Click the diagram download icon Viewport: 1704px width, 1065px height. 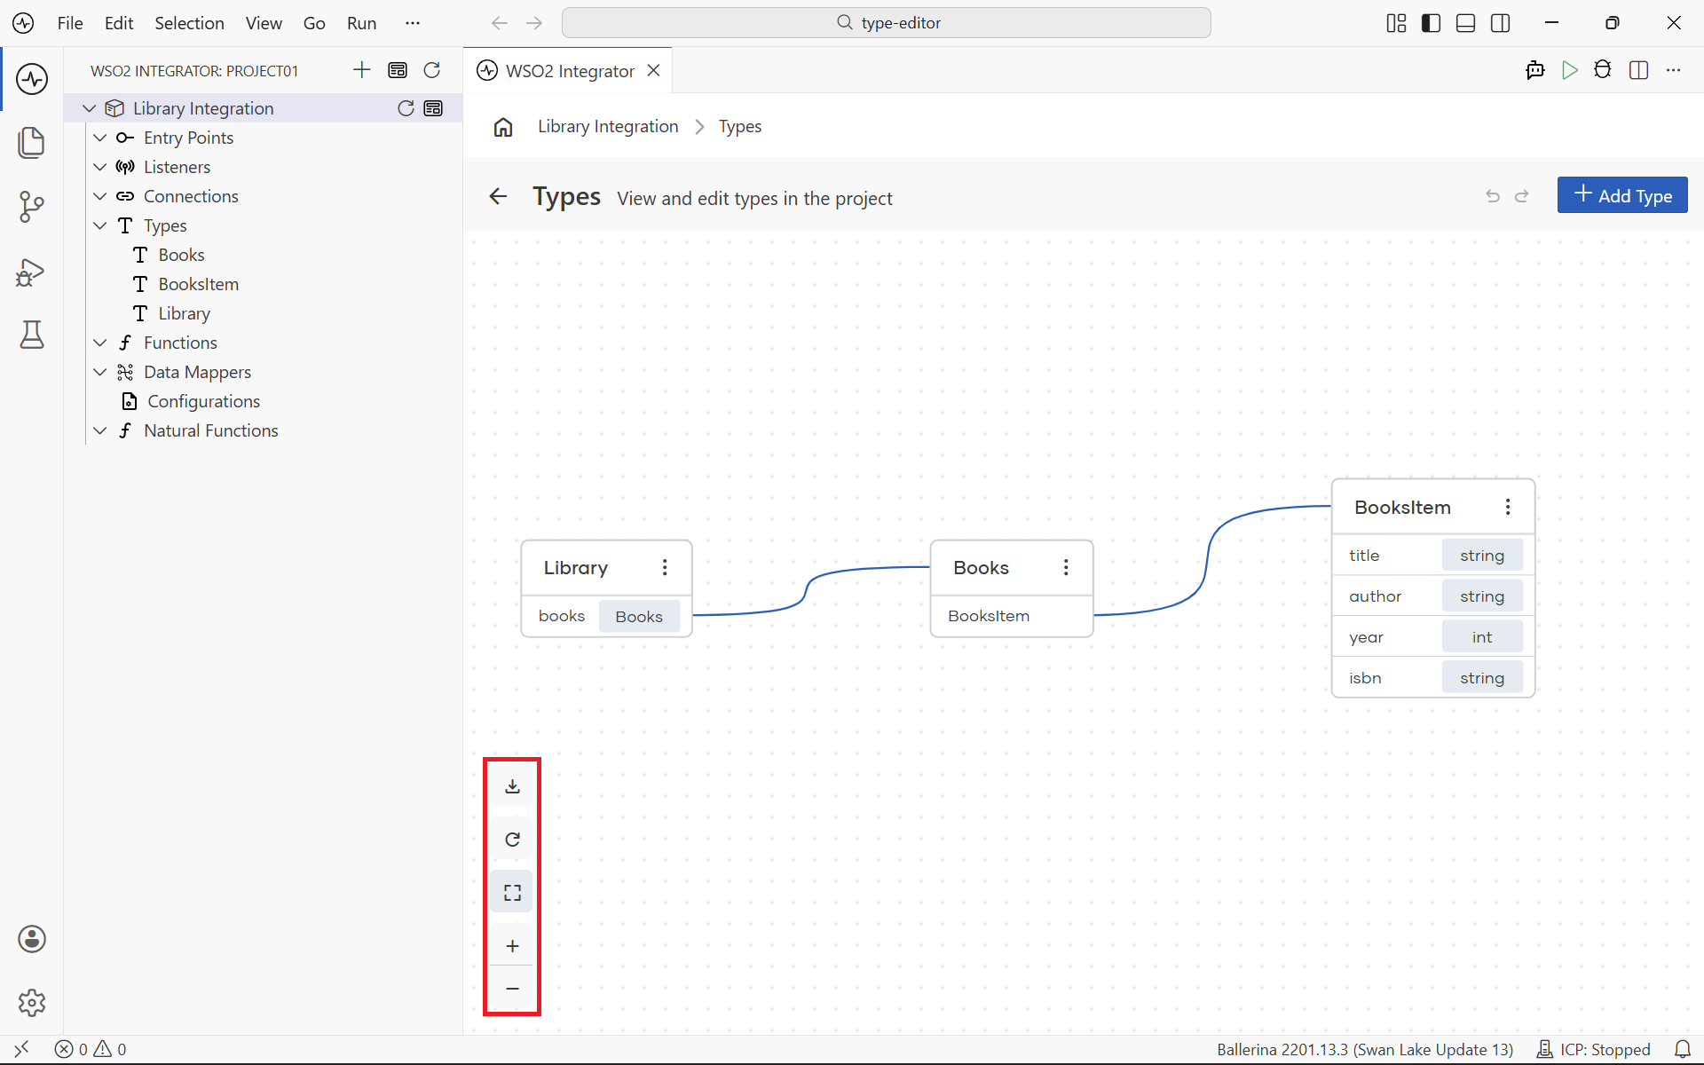coord(512,786)
